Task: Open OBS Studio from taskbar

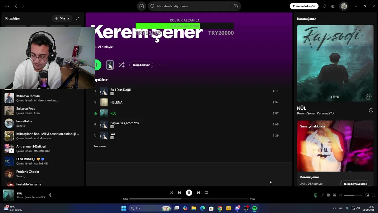Action: [x=246, y=208]
